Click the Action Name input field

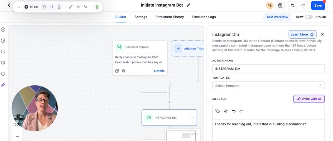pos(268,69)
